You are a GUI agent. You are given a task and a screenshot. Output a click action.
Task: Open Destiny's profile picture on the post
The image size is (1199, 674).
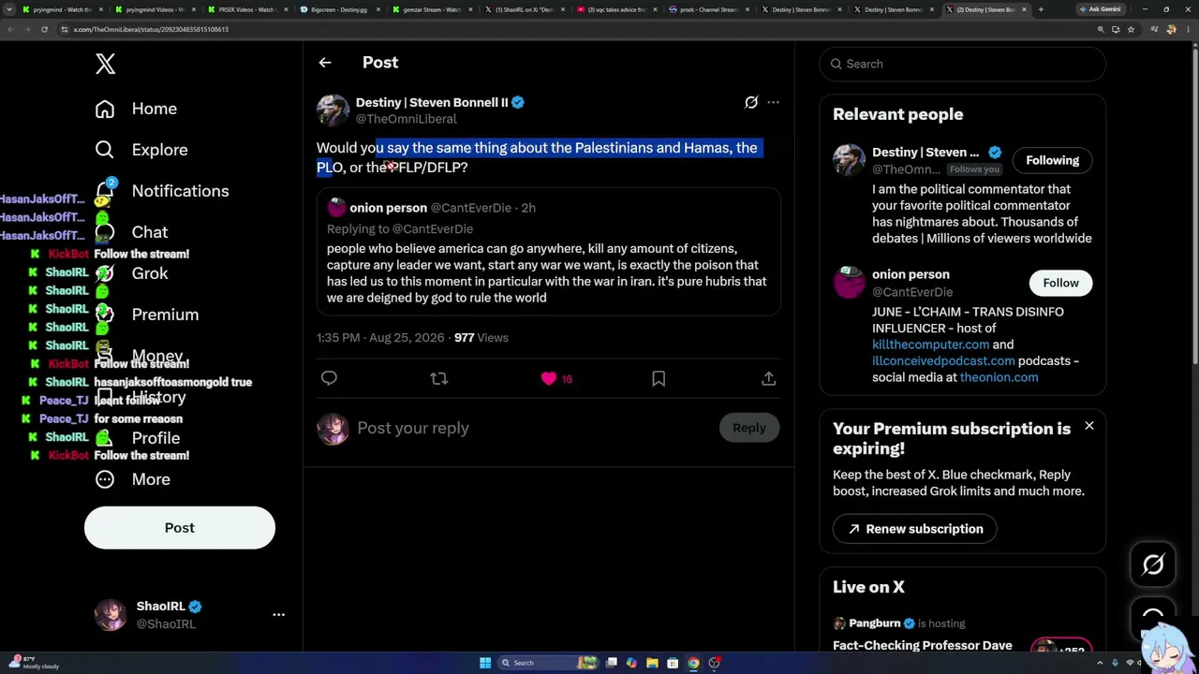click(x=333, y=110)
